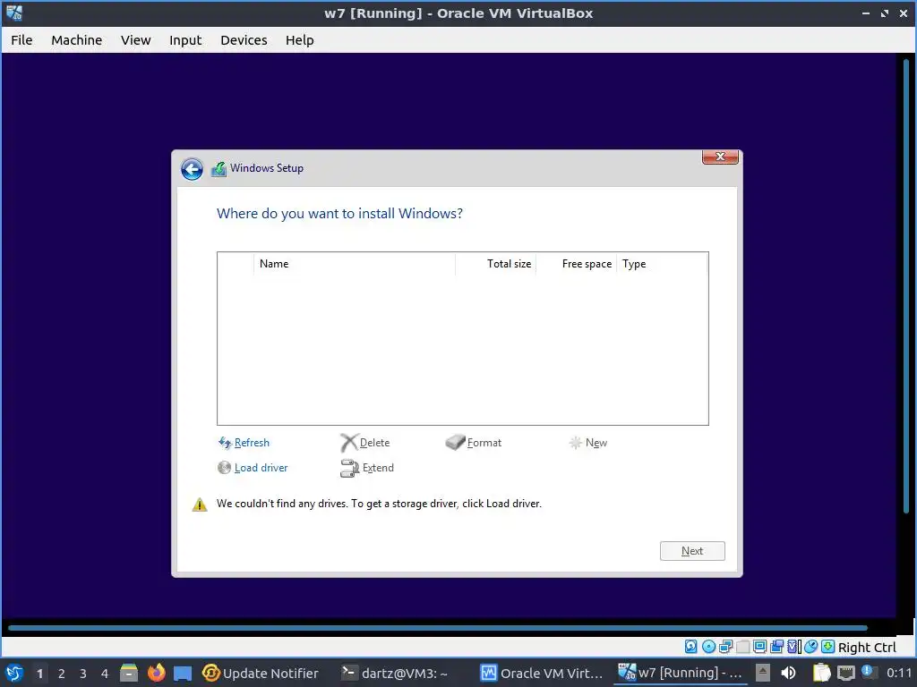Click the Refresh link

tap(244, 443)
